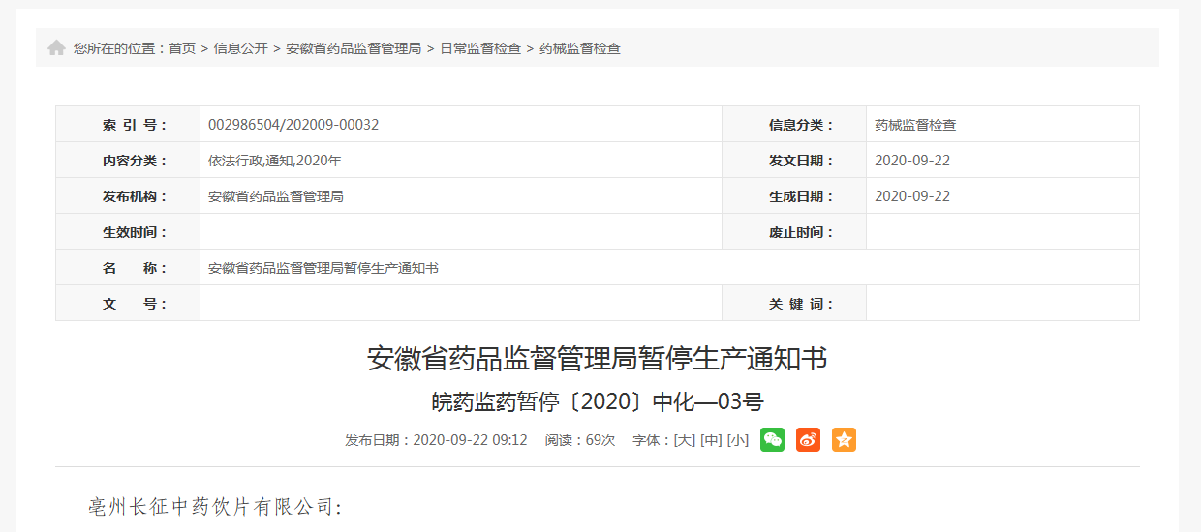
Task: Share page via Weibo icon
Action: (x=808, y=440)
